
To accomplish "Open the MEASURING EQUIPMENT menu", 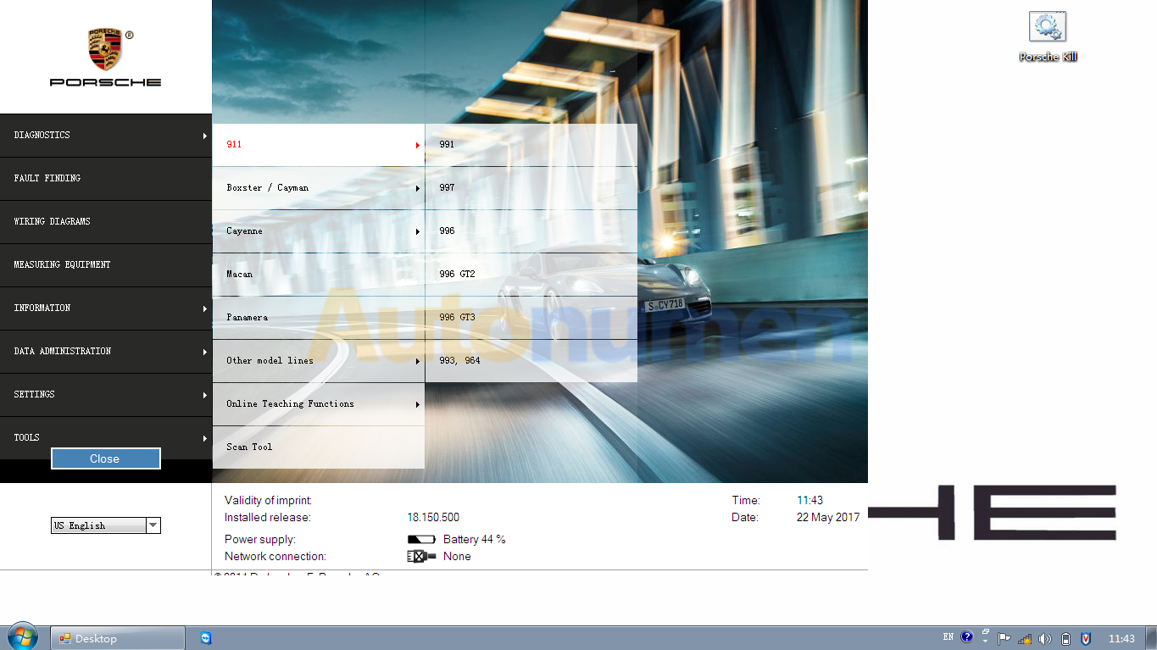I will [106, 265].
